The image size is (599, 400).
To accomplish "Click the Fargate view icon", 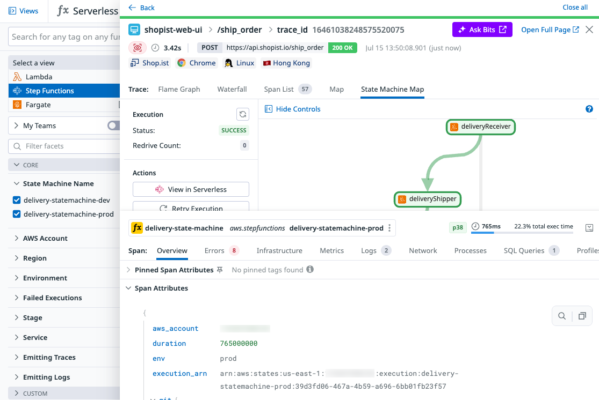I will point(17,105).
